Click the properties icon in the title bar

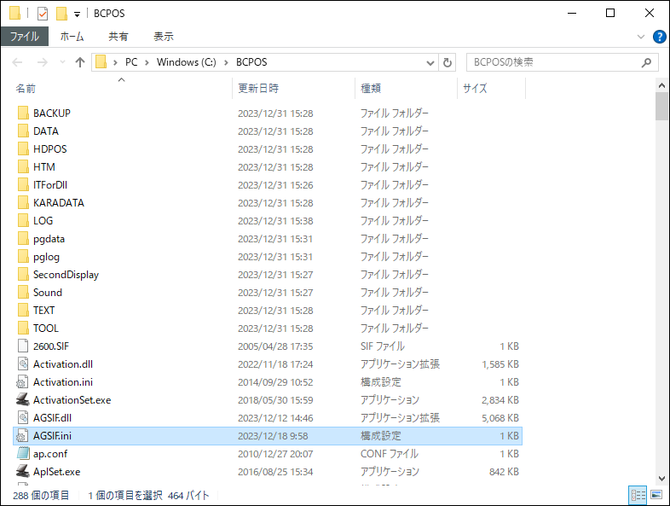(42, 14)
